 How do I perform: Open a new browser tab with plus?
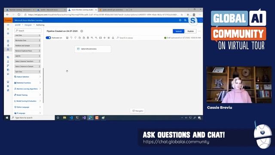click(131, 10)
